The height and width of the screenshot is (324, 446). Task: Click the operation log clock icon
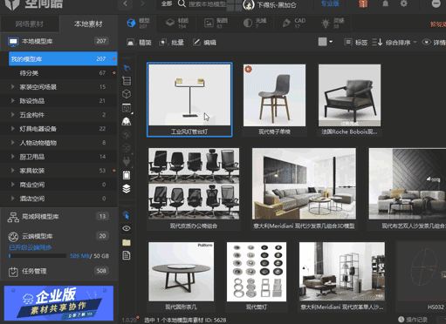[401, 320]
